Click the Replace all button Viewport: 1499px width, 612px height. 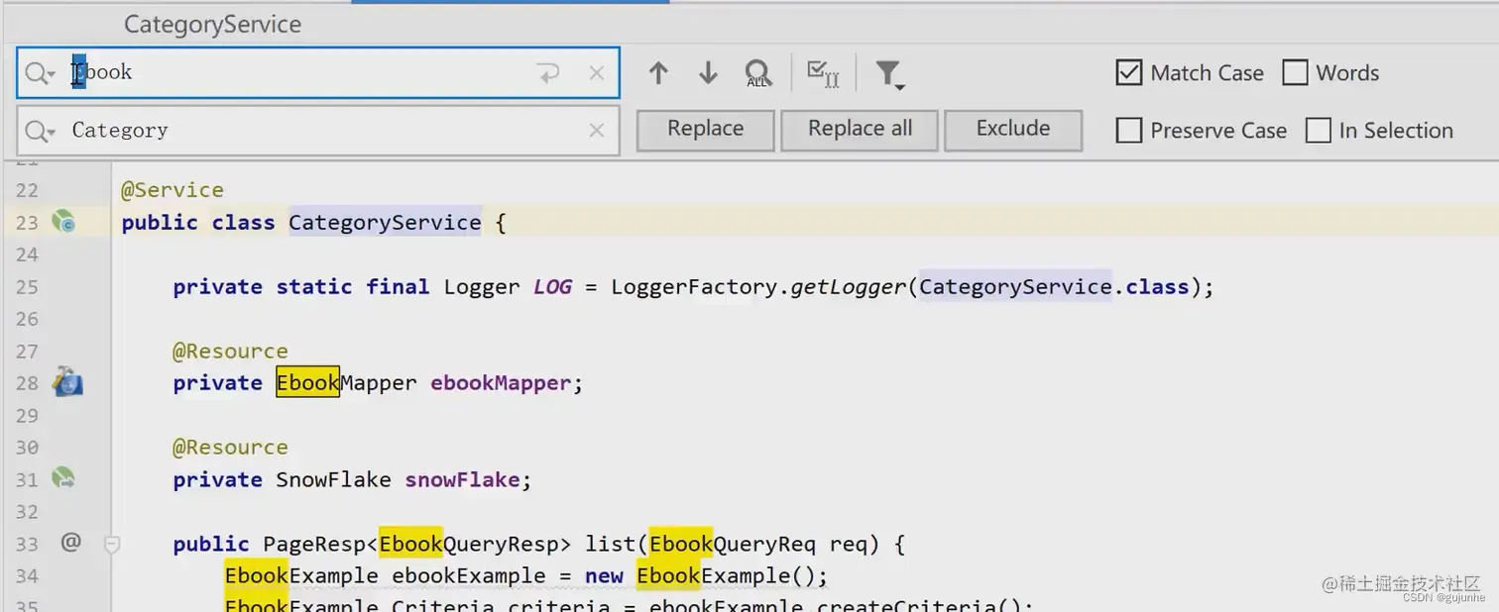coord(860,130)
